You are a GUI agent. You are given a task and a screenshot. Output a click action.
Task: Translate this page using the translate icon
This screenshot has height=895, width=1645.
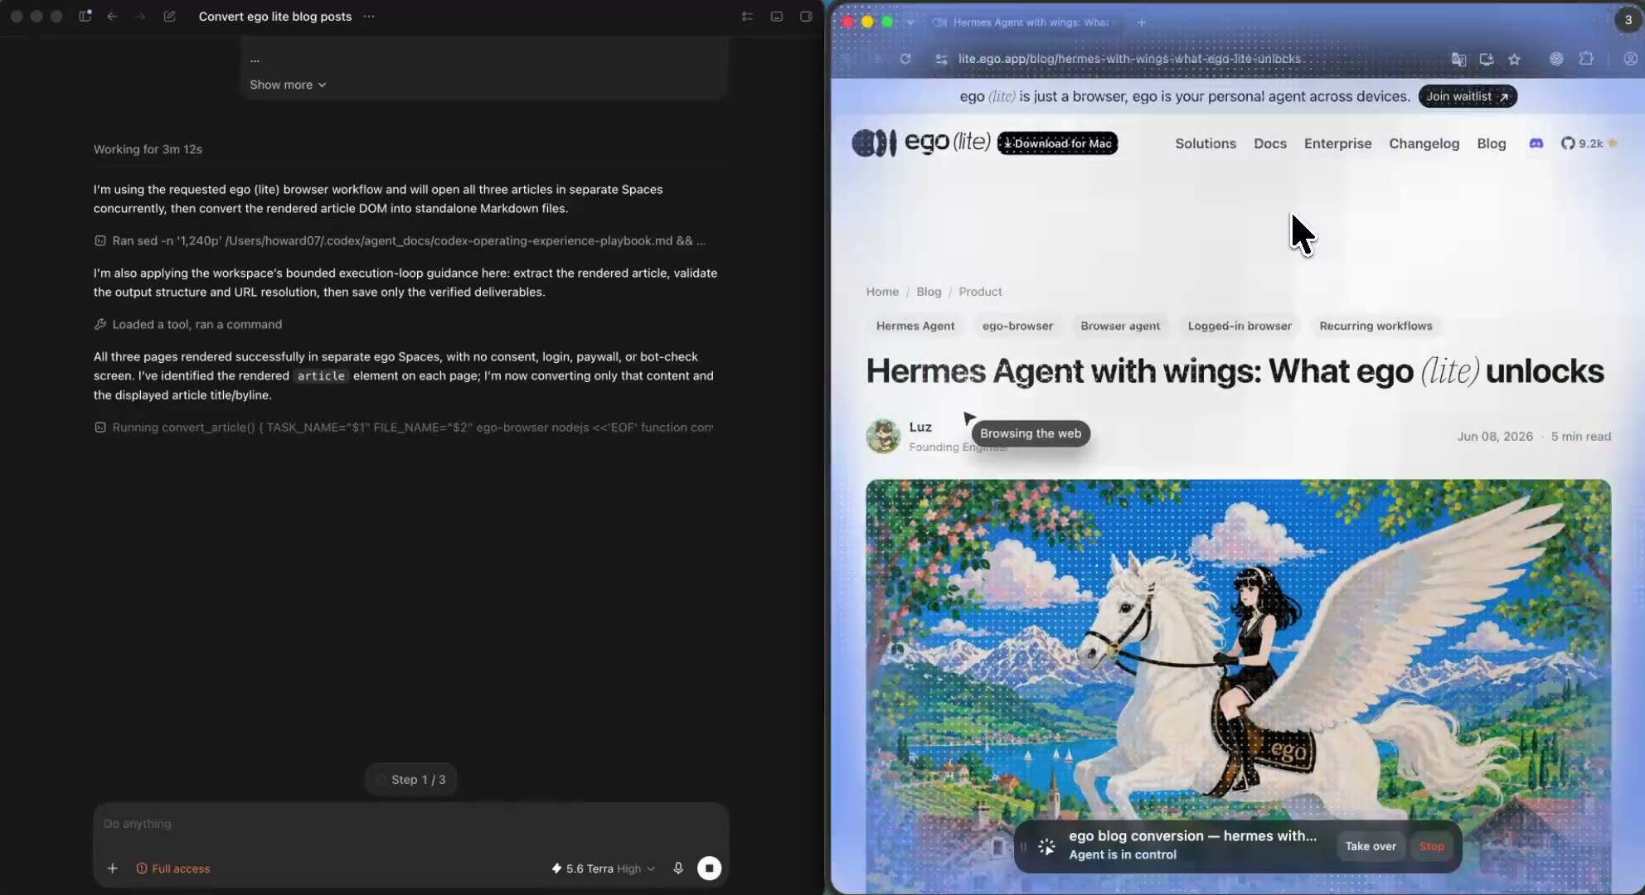1458,59
